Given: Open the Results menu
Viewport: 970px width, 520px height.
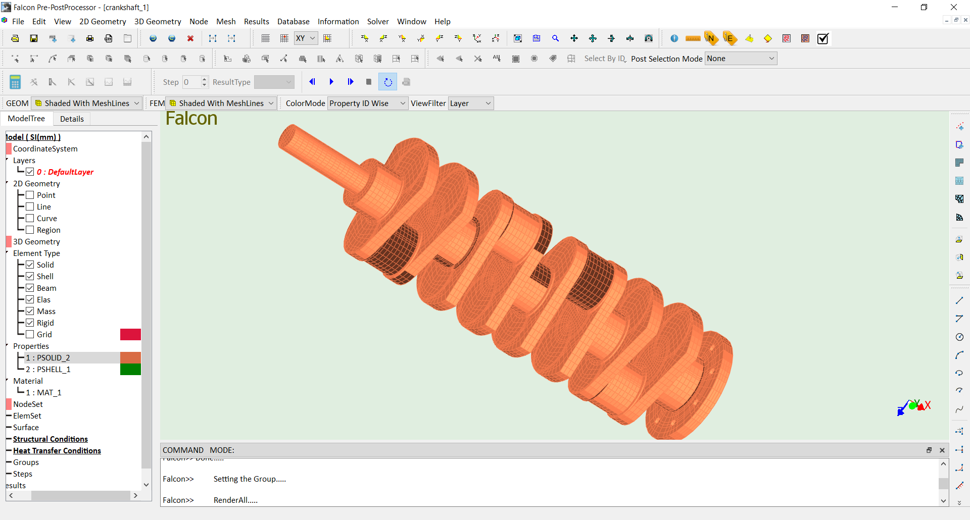Looking at the screenshot, I should click(x=257, y=21).
